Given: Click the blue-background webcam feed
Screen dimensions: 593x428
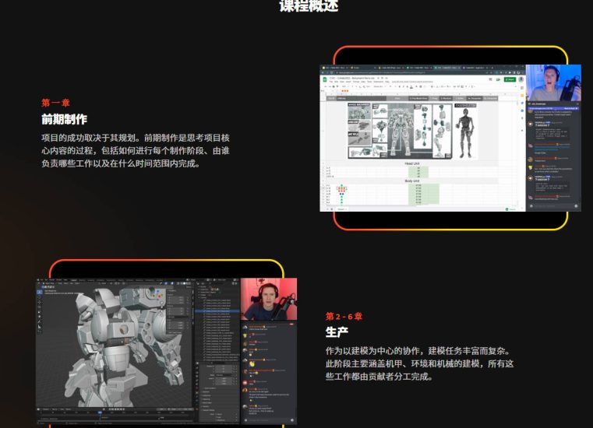Looking at the screenshot, I should (553, 82).
